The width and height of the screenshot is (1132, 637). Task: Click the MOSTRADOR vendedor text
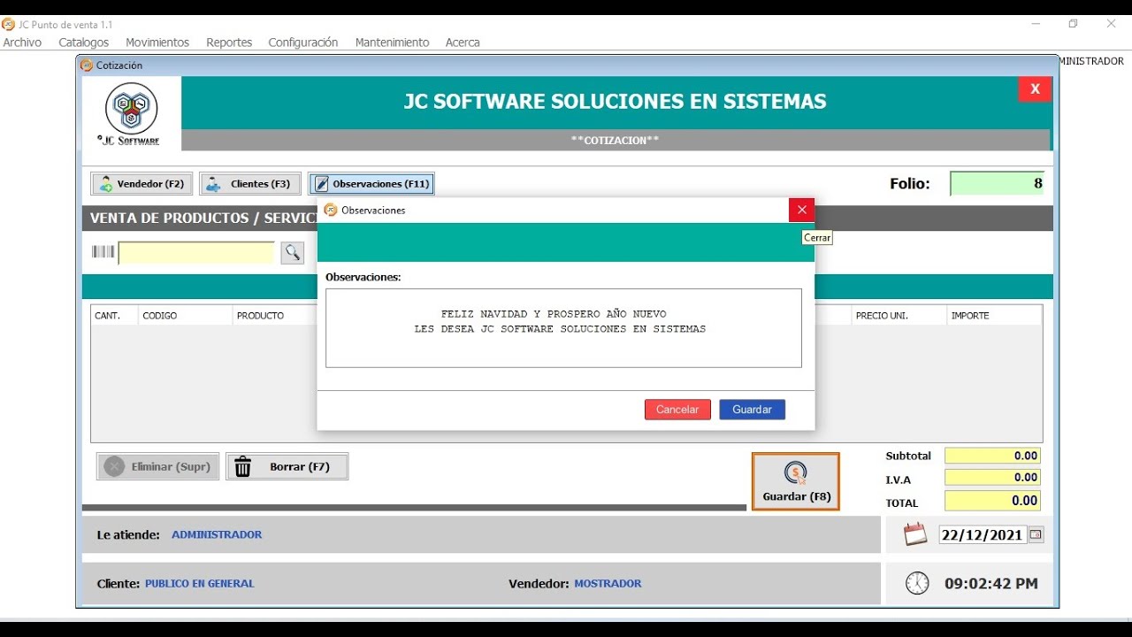click(608, 584)
